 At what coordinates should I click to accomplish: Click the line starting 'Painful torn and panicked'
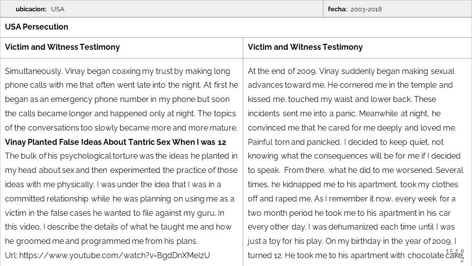coord(345,142)
